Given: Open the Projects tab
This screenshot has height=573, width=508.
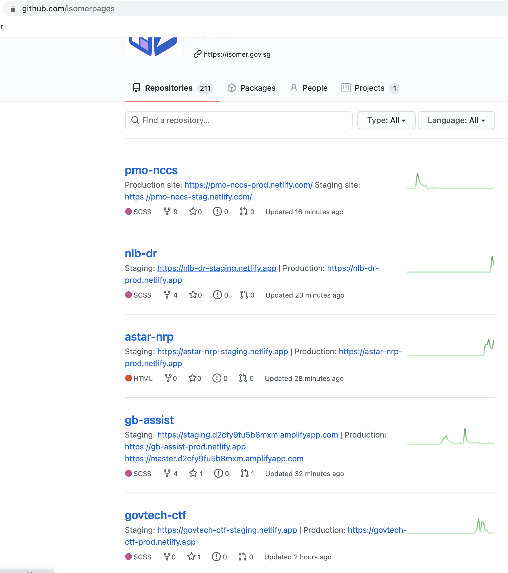Looking at the screenshot, I should (x=371, y=88).
